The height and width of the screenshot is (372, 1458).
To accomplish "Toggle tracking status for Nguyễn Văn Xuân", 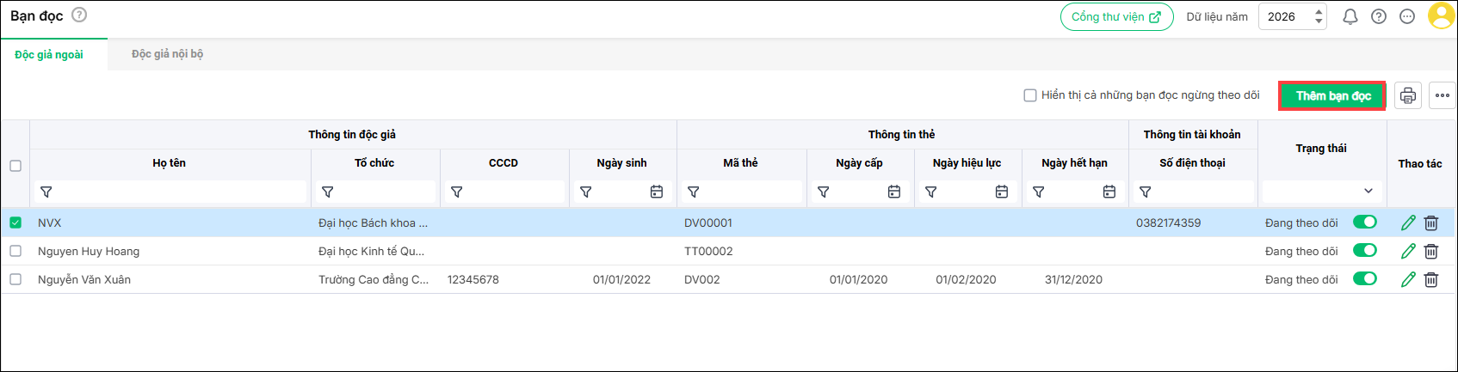I will coord(1365,279).
